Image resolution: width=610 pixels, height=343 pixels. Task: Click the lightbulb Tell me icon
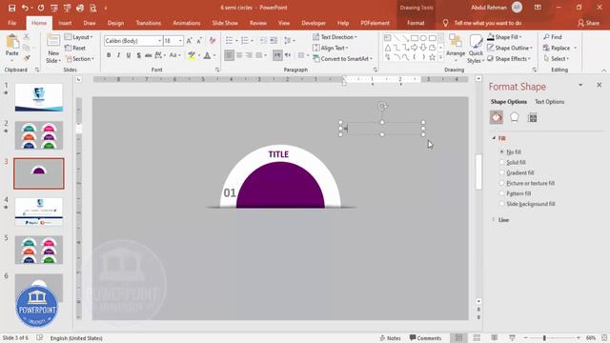[x=445, y=23]
